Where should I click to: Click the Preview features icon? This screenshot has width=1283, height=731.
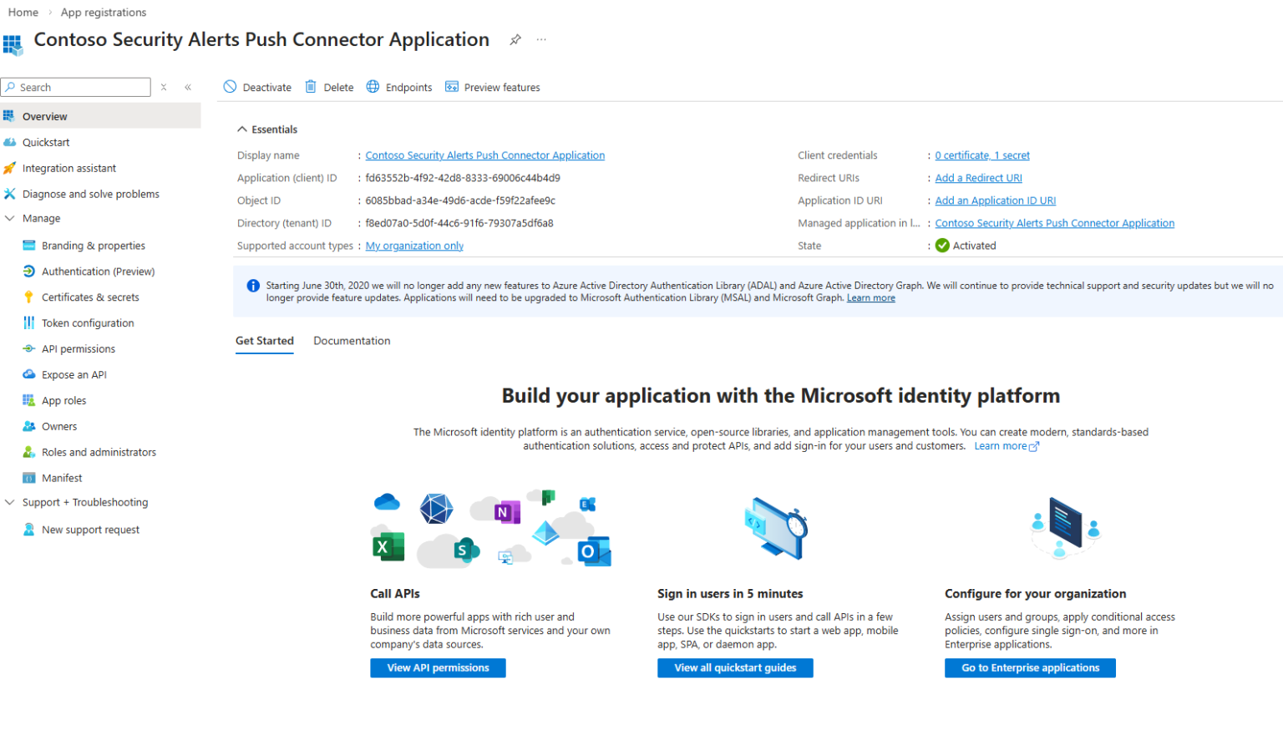[452, 87]
